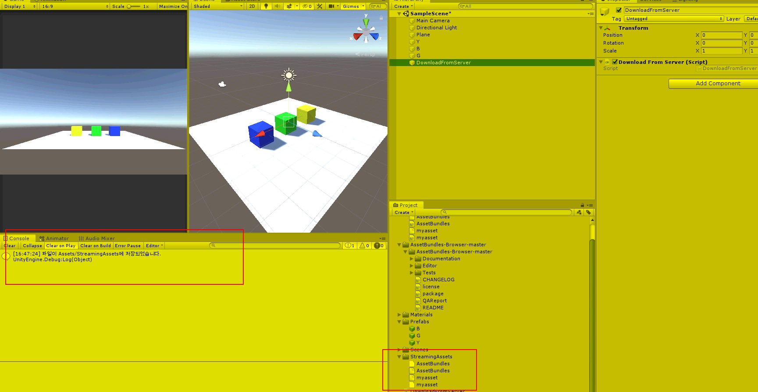The image size is (758, 392).
Task: Filter console by error messages icon
Action: (x=379, y=245)
